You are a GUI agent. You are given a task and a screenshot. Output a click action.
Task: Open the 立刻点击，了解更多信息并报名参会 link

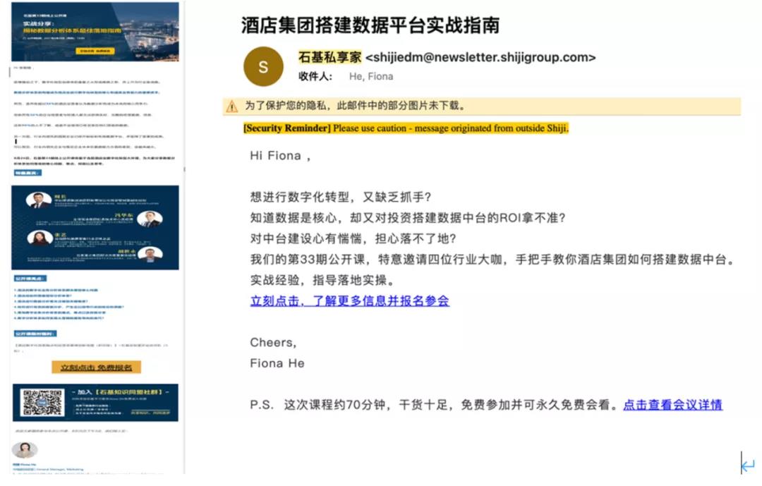tap(349, 300)
